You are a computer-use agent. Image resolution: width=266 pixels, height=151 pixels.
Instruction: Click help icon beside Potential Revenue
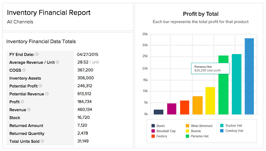47,94
